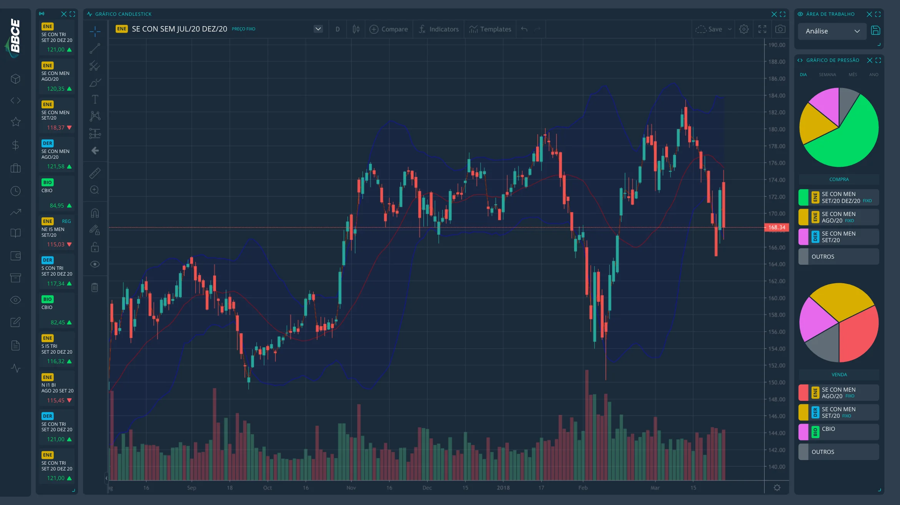This screenshot has height=505, width=900.
Task: Toggle the sidebar eye visibility icon
Action: point(15,300)
